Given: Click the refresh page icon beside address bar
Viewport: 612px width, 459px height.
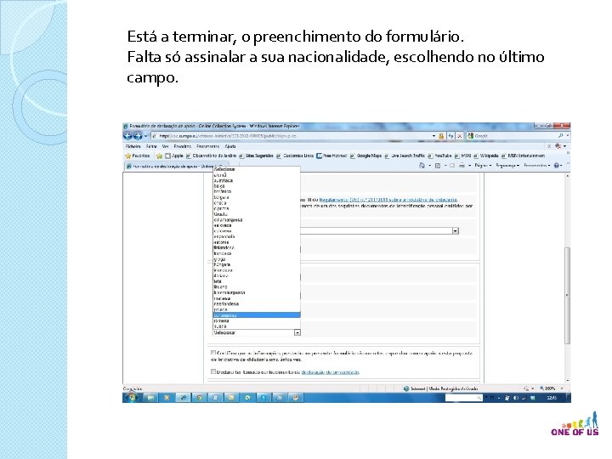Looking at the screenshot, I should coord(450,136).
